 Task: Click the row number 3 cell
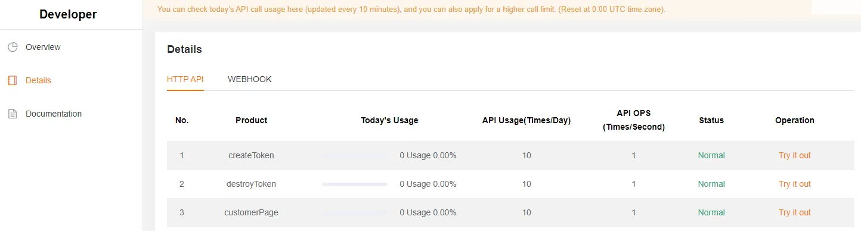click(182, 212)
